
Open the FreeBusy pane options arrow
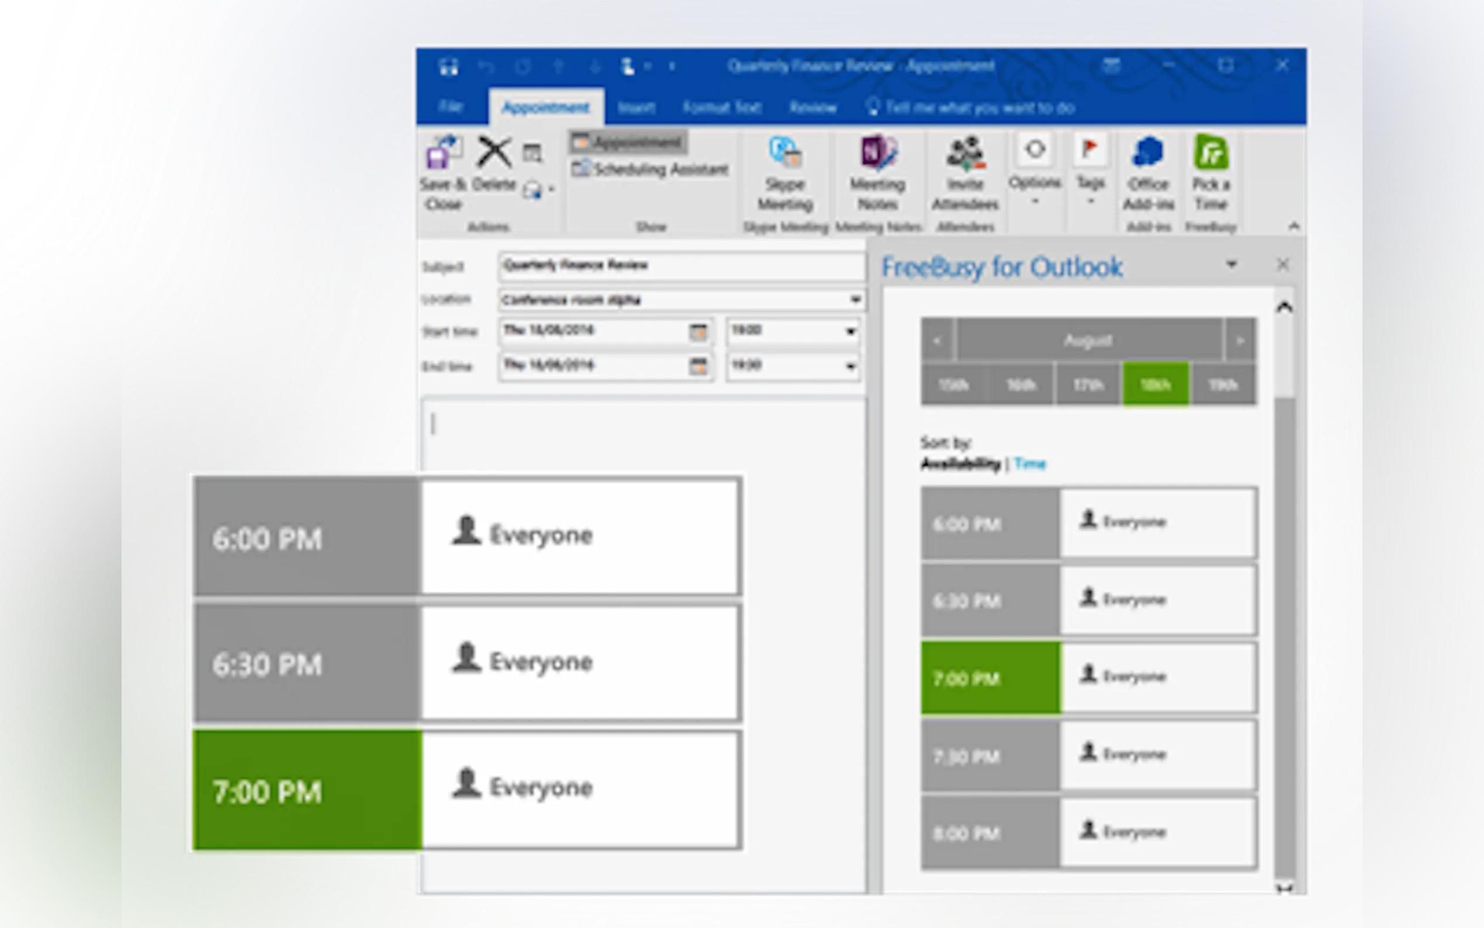tap(1231, 265)
